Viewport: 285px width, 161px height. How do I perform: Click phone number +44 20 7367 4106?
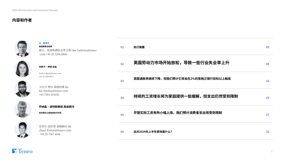click(x=50, y=134)
